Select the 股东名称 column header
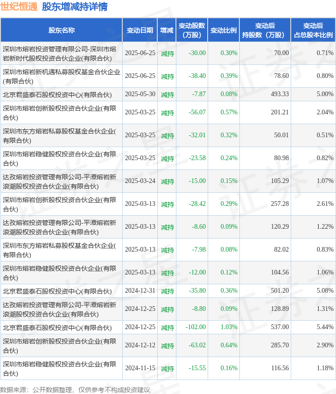This screenshot has height=394, width=336. tap(62, 30)
